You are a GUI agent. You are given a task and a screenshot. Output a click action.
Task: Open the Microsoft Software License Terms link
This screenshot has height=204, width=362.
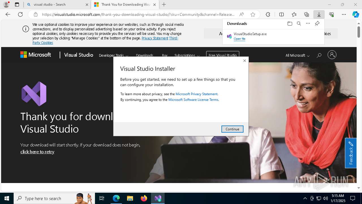click(193, 100)
